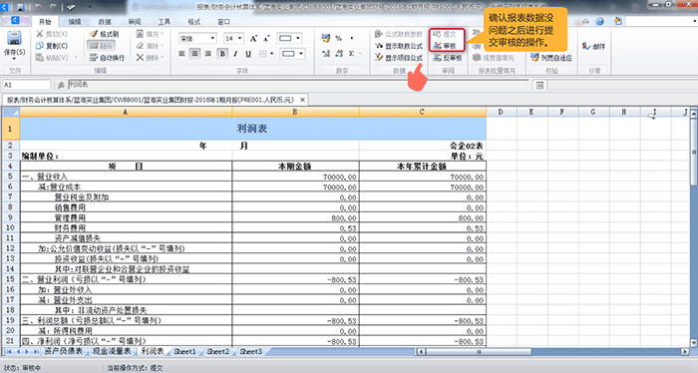Click 公式取数参数 button
This screenshot has height=373, width=698.
point(399,34)
